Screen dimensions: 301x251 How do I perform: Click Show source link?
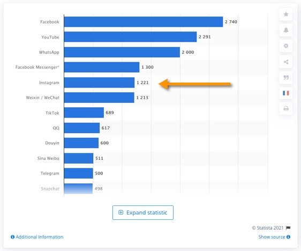click(272, 237)
